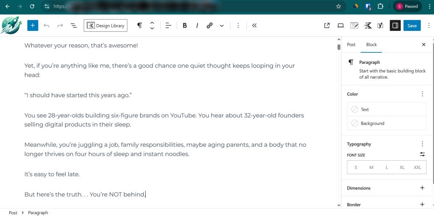434x216 pixels.
Task: Click the Post breadcrumb
Action: click(13, 213)
